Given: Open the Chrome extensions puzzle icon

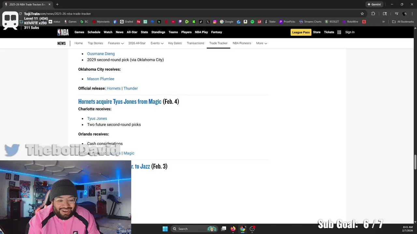Looking at the screenshot, I should click(373, 14).
